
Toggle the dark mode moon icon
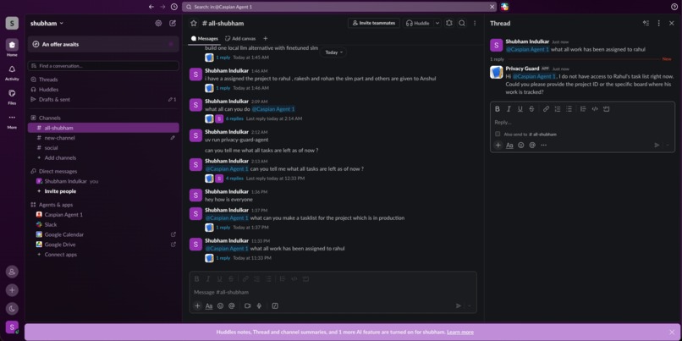click(12, 309)
